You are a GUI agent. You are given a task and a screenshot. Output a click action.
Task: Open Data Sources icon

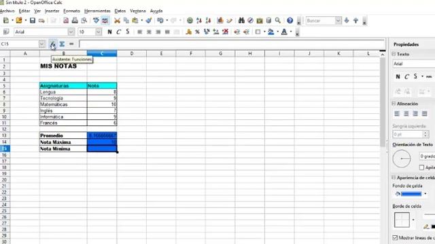(x=268, y=20)
